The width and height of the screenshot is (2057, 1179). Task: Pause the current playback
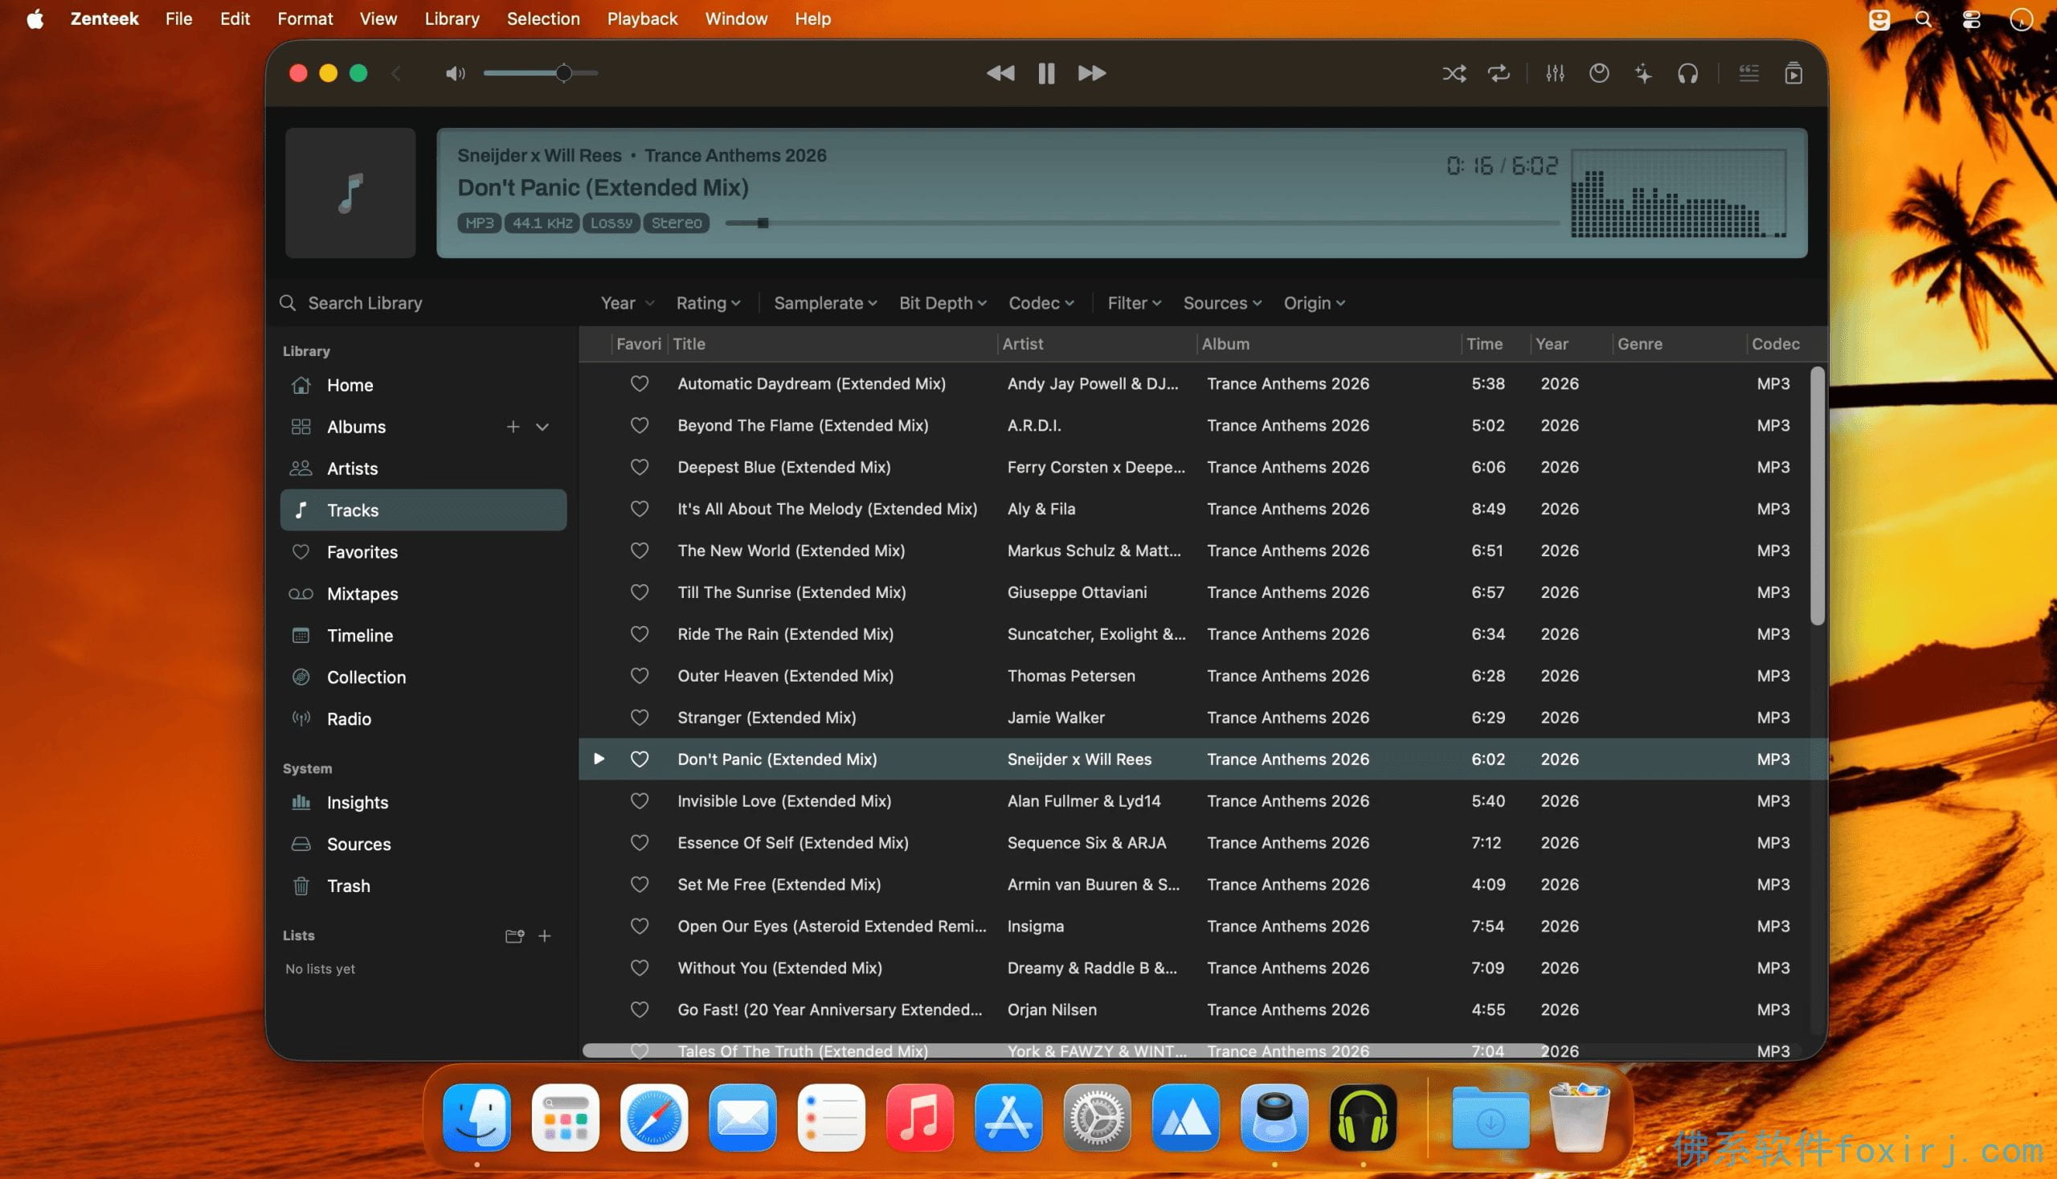click(x=1046, y=73)
